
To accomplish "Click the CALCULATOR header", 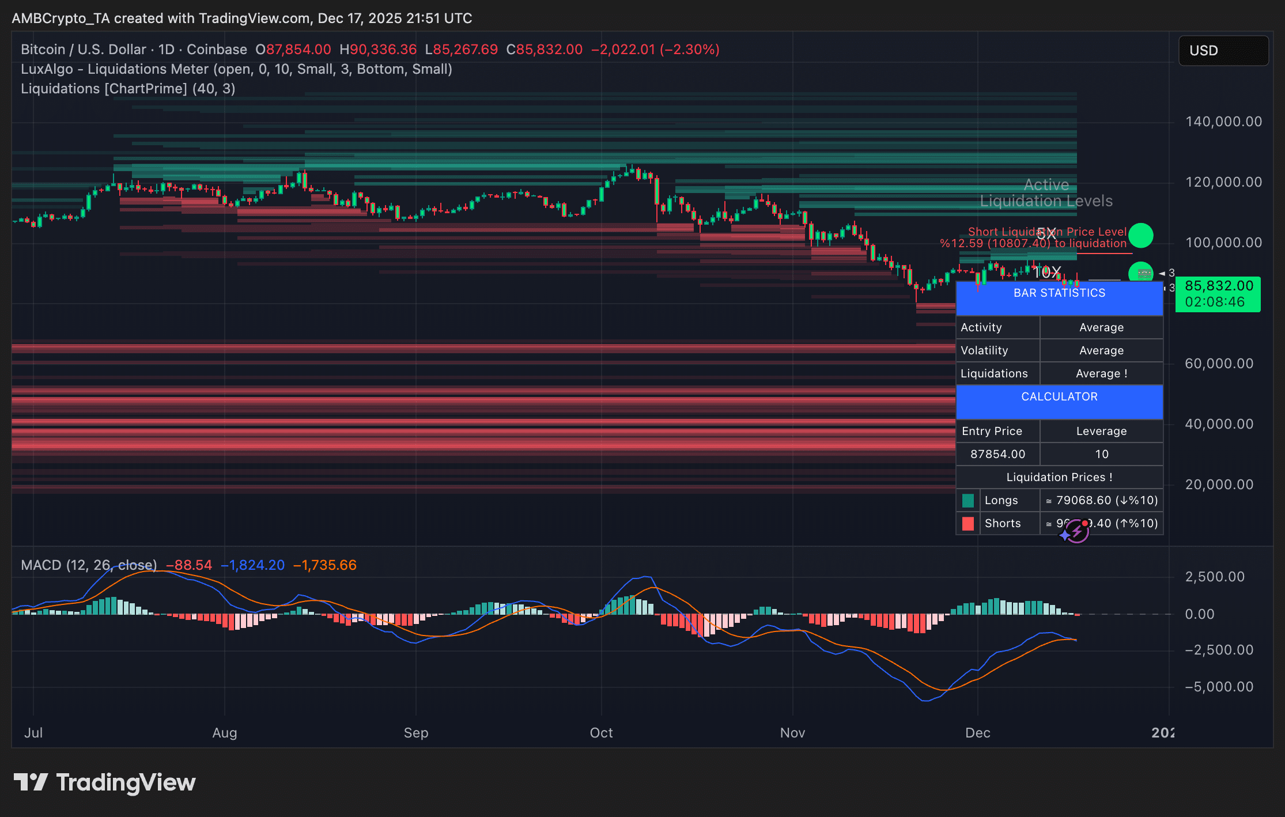I will pyautogui.click(x=1059, y=397).
